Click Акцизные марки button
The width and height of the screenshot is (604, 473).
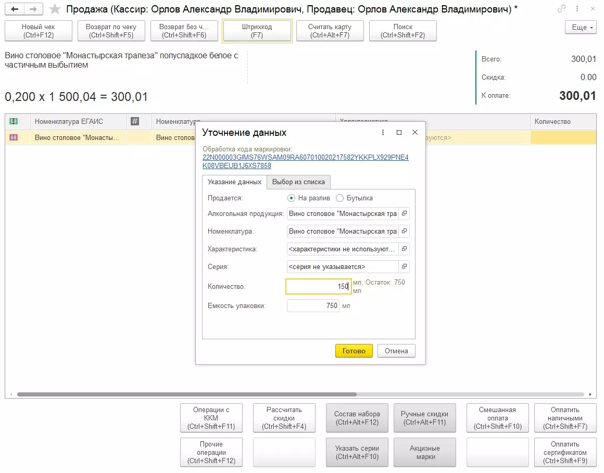(x=424, y=452)
